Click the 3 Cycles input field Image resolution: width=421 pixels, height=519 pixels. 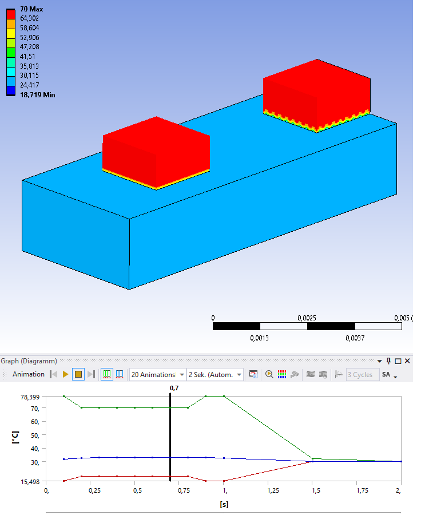(363, 375)
